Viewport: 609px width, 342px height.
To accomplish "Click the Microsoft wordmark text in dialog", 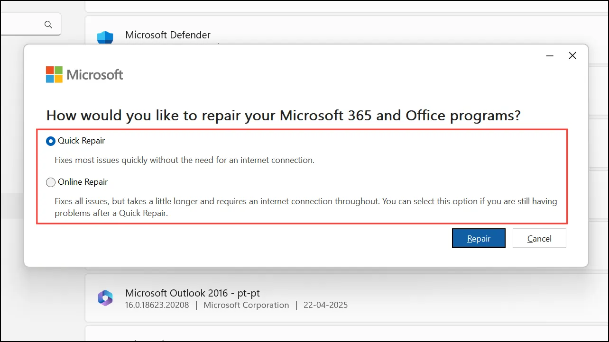I will click(x=95, y=75).
